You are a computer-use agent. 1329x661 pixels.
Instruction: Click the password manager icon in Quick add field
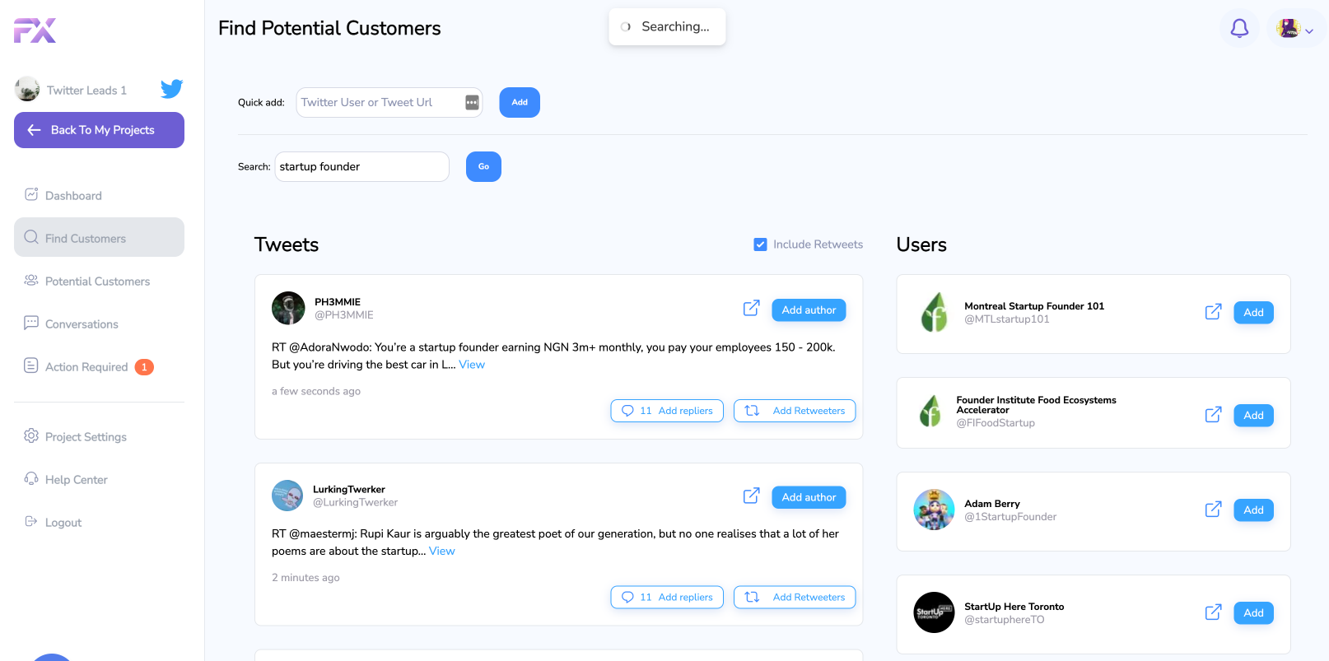tap(472, 102)
